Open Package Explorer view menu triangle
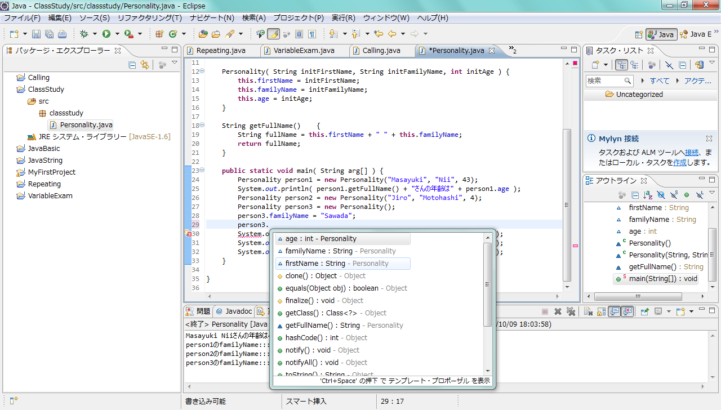The image size is (721, 410). [x=175, y=63]
